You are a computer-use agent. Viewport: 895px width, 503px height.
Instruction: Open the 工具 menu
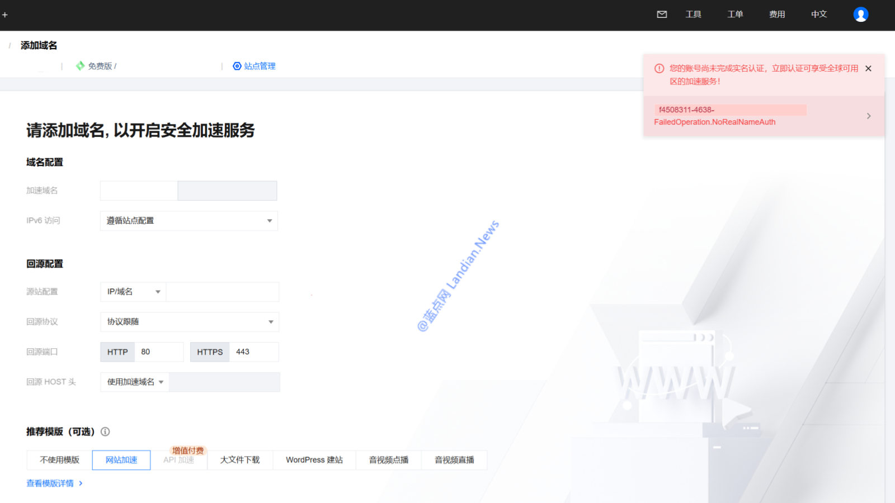tap(693, 15)
